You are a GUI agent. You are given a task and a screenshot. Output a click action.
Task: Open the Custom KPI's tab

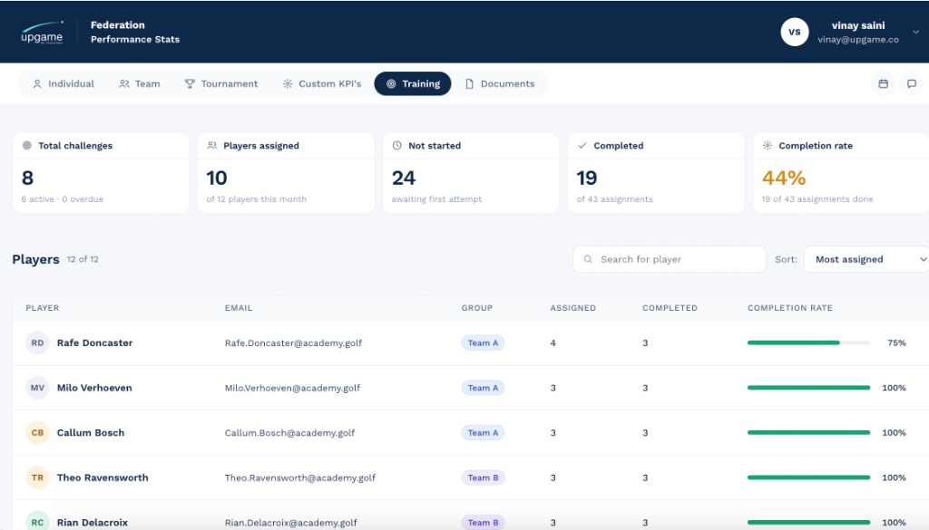coord(322,84)
